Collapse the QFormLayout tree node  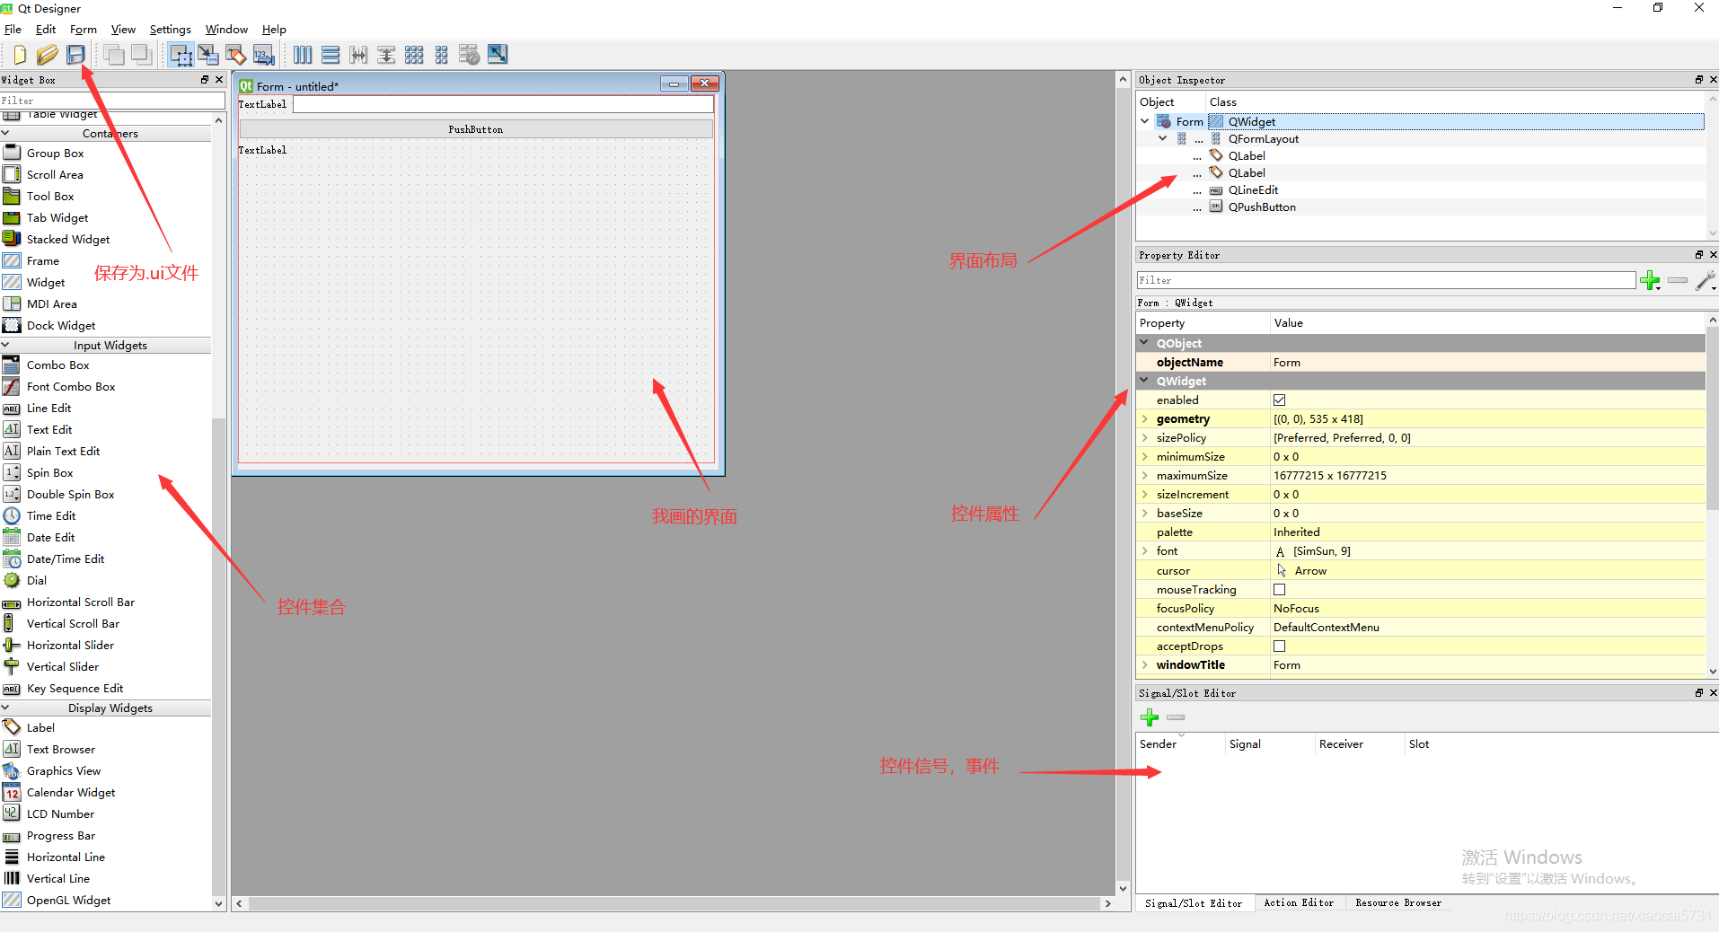[1163, 138]
